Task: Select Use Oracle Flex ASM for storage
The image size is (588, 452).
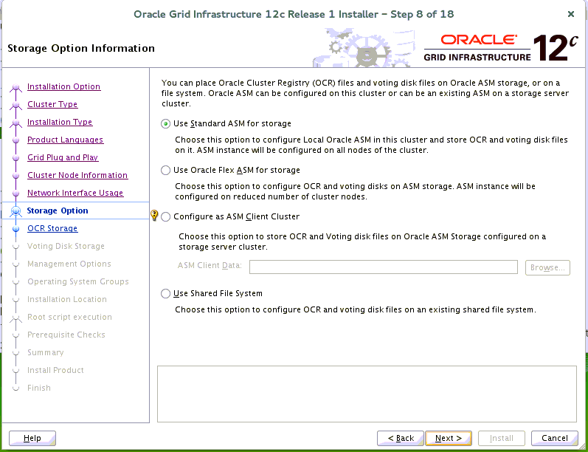Action: (165, 171)
